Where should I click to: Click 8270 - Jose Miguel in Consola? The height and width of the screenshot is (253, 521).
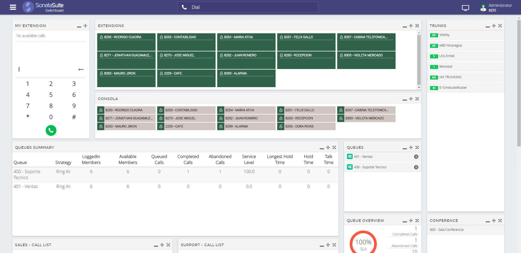(186, 118)
